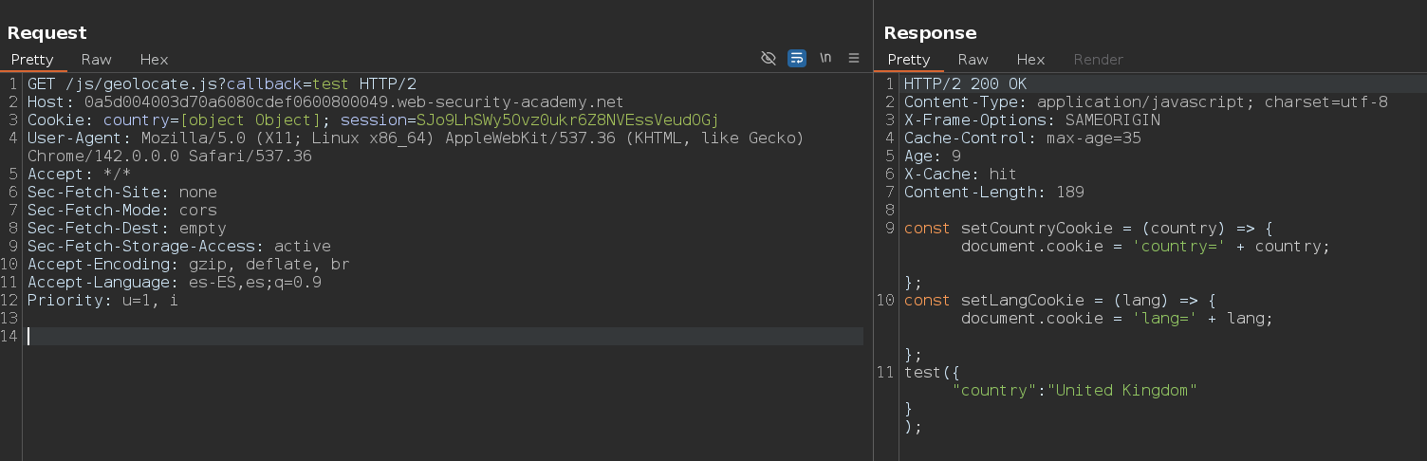Image resolution: width=1427 pixels, height=461 pixels.
Task: Open the Response Hex tab
Action: [1030, 59]
